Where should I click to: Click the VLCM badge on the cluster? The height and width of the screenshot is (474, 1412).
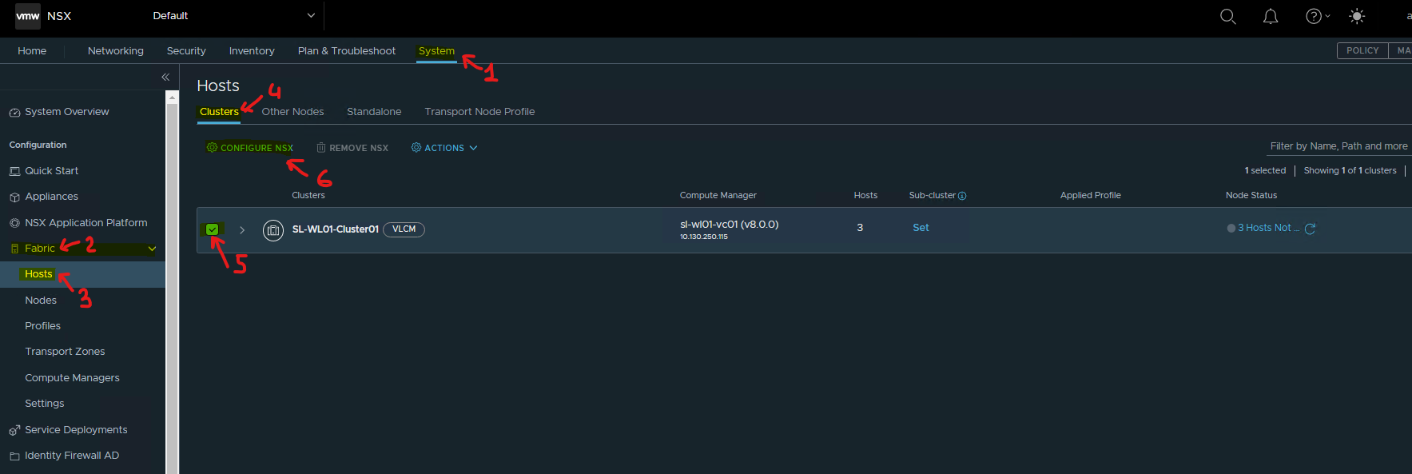pyautogui.click(x=404, y=229)
